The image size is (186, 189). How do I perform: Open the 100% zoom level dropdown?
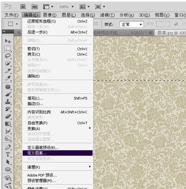point(66,7)
